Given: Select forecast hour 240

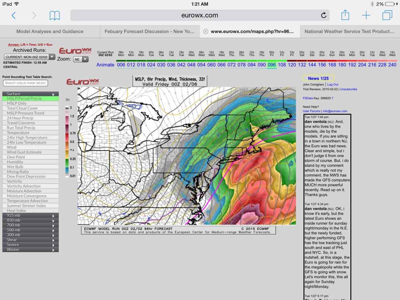Looking at the screenshot, I should point(392,65).
